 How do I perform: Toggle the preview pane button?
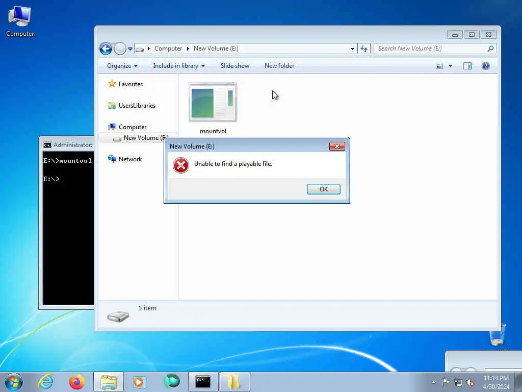(x=467, y=66)
